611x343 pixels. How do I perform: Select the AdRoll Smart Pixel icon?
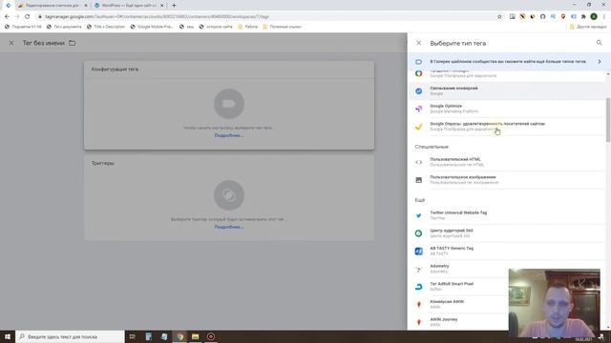tap(418, 287)
